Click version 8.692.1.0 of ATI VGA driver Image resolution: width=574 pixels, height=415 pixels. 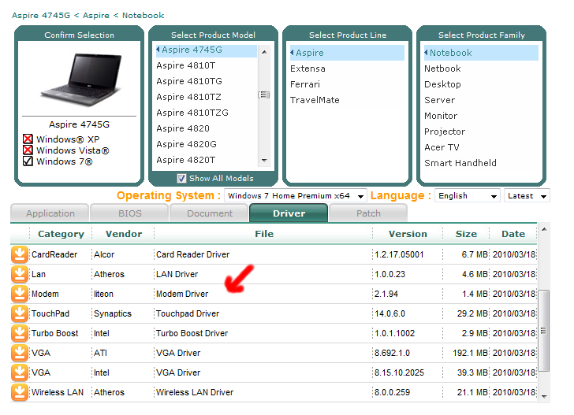click(392, 354)
